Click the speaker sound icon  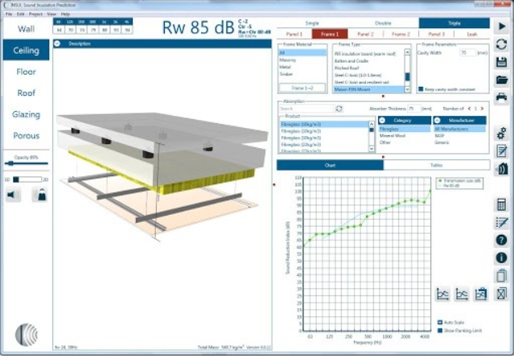click(13, 195)
